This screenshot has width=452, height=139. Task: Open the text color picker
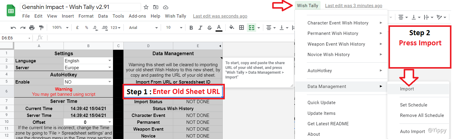click(x=219, y=28)
